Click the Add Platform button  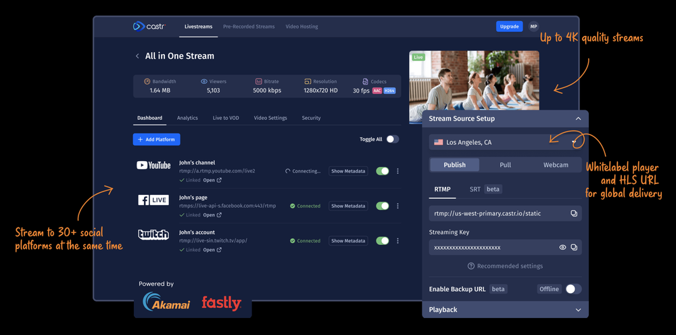[157, 139]
